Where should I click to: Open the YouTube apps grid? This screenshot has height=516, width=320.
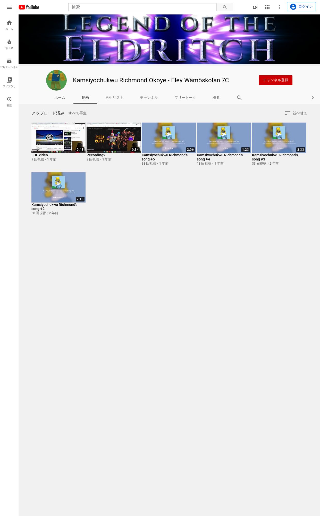pyautogui.click(x=267, y=7)
